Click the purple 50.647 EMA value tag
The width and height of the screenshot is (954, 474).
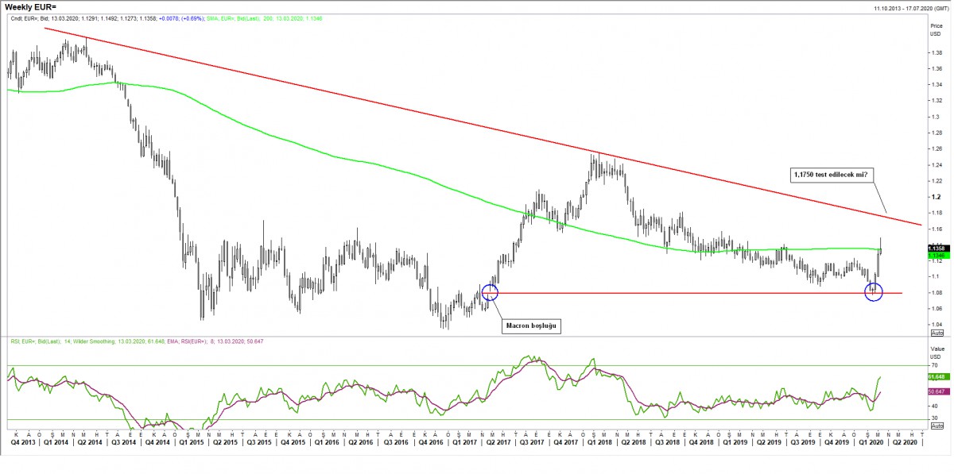(937, 391)
